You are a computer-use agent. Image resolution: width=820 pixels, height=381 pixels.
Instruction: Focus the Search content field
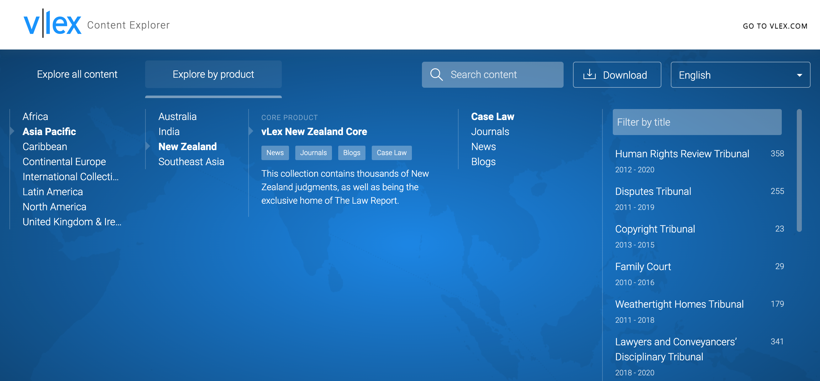(x=492, y=75)
